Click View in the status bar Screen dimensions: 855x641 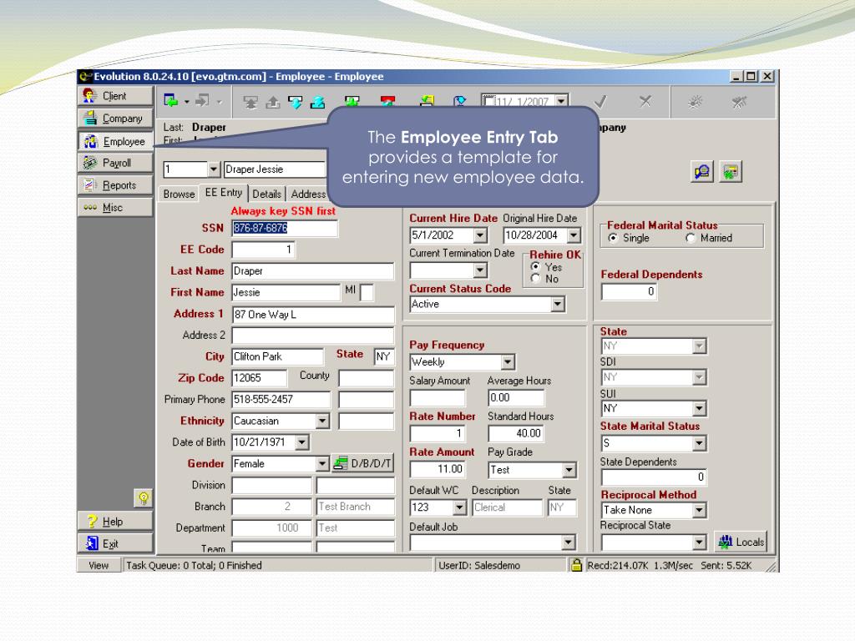[x=99, y=565]
